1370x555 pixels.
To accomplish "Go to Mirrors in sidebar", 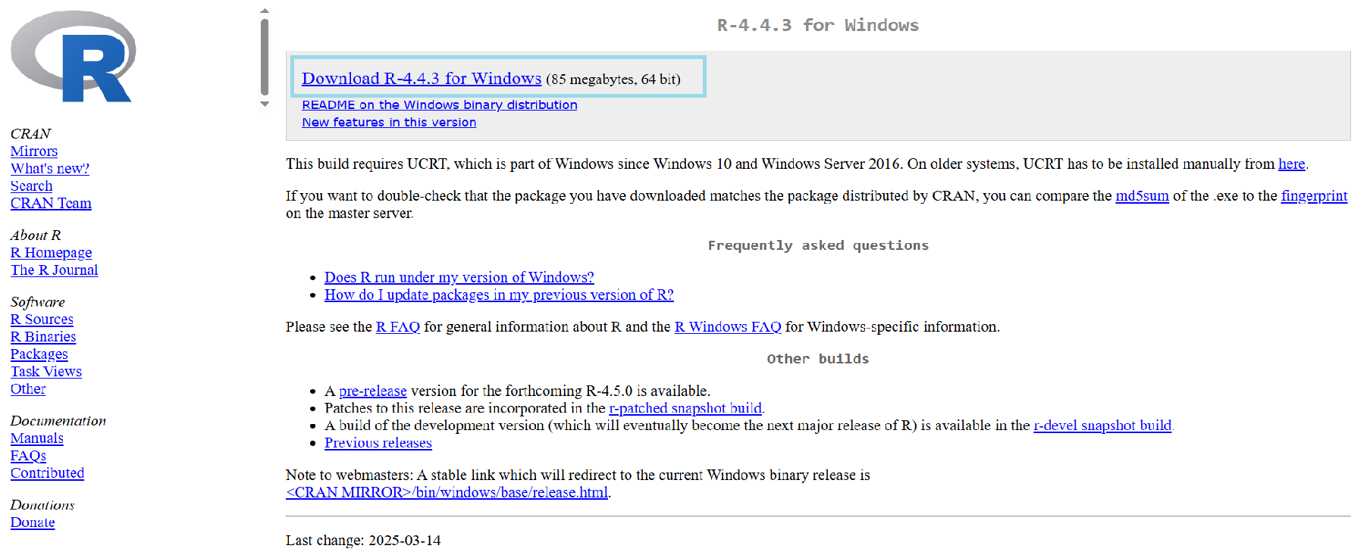I will pos(34,151).
